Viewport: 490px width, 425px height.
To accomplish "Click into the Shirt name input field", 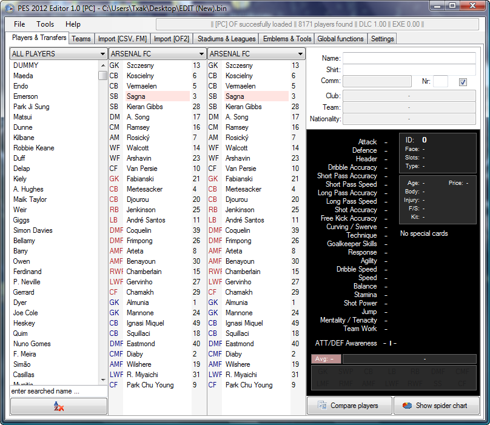I will (409, 70).
